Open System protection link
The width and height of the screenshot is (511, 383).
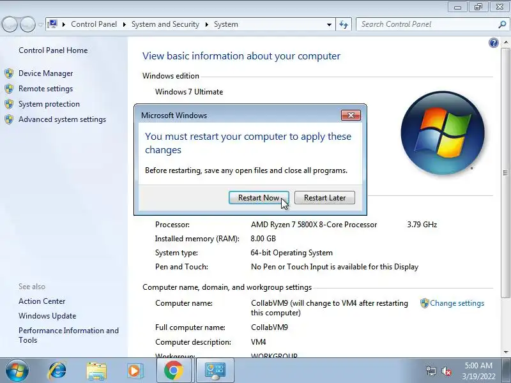coord(49,104)
